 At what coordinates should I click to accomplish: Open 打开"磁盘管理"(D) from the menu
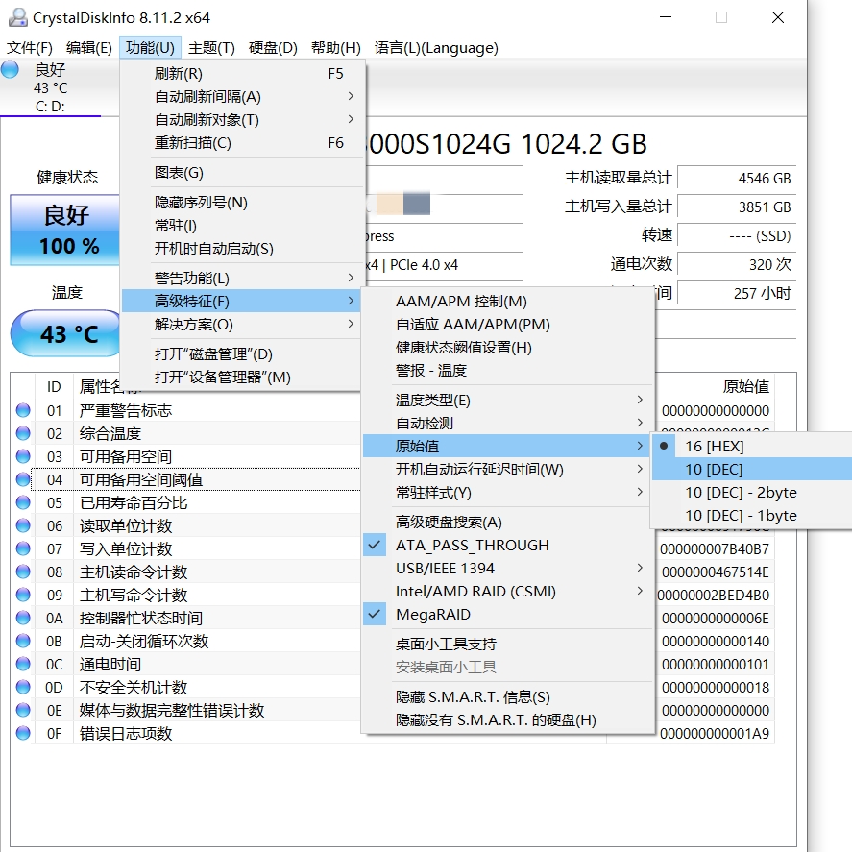coord(242,354)
